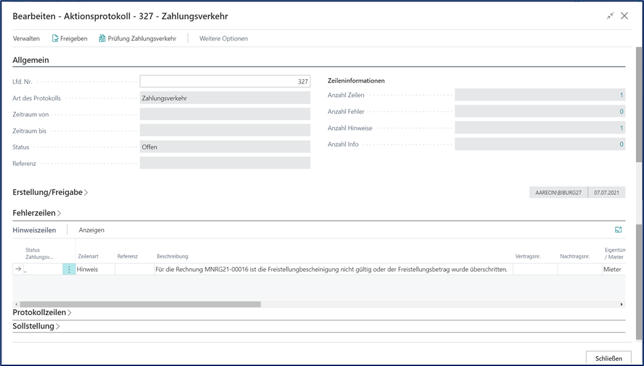Open Weitere Optionen menu
This screenshot has height=366, width=644.
pyautogui.click(x=223, y=38)
